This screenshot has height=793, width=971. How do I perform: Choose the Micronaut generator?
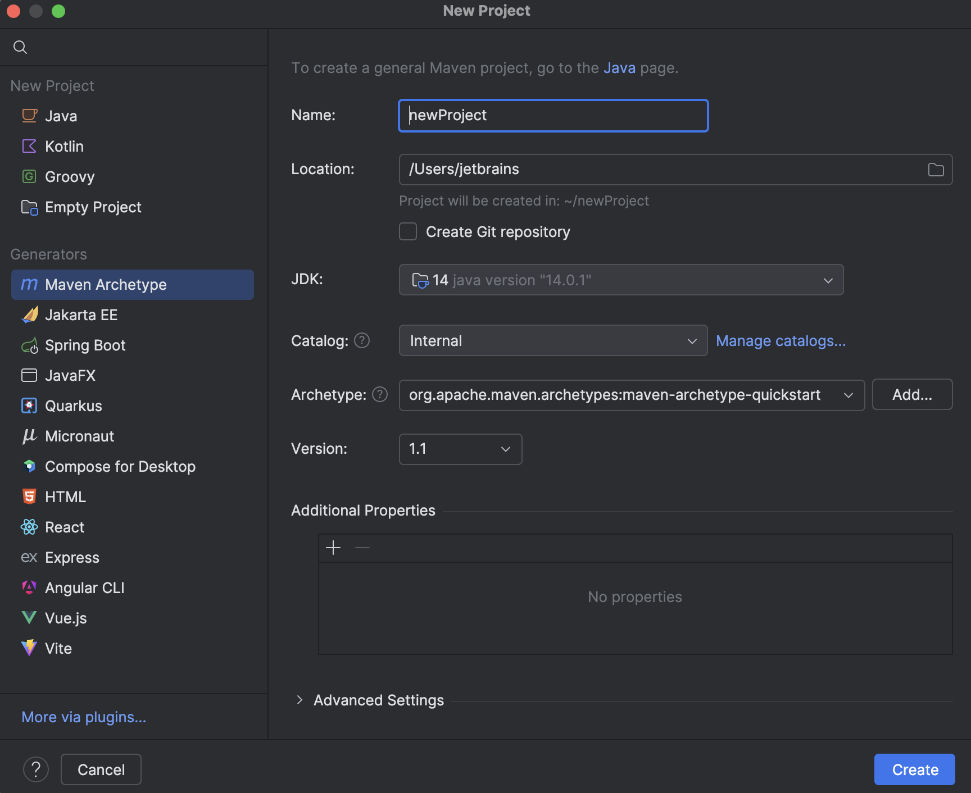[x=79, y=436]
